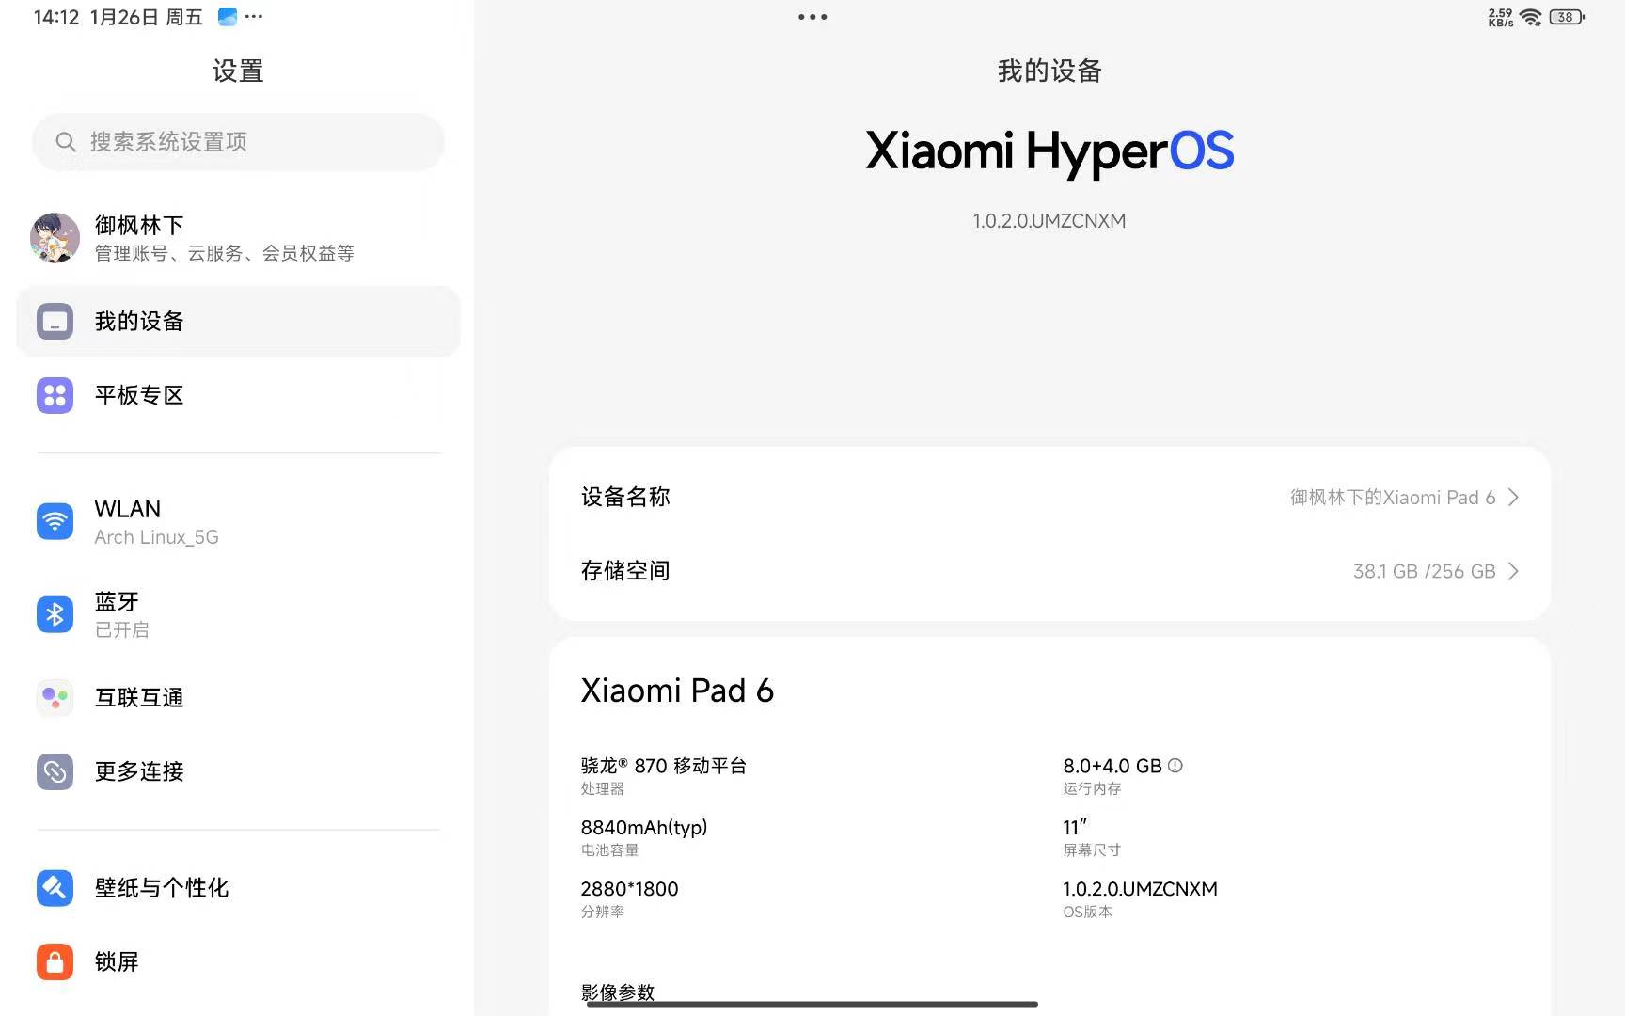Tap the user avatar picture
The width and height of the screenshot is (1625, 1016).
55,237
